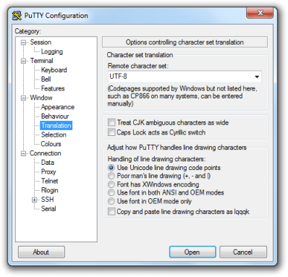The image size is (288, 277).
Task: Enable Caps Lock acts as Cyrillic switch
Action: tap(111, 132)
